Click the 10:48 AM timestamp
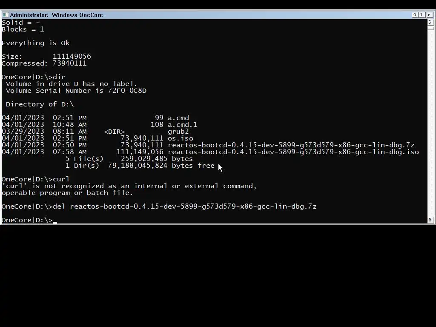This screenshot has width=436, height=327. point(69,125)
